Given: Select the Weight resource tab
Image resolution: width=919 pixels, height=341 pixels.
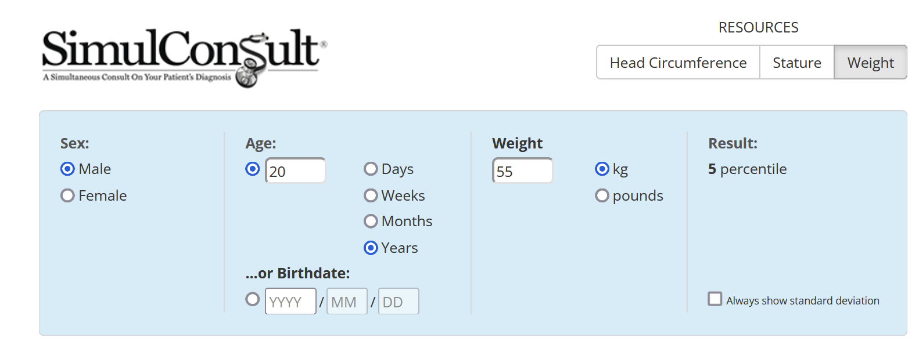Looking at the screenshot, I should pyautogui.click(x=870, y=63).
